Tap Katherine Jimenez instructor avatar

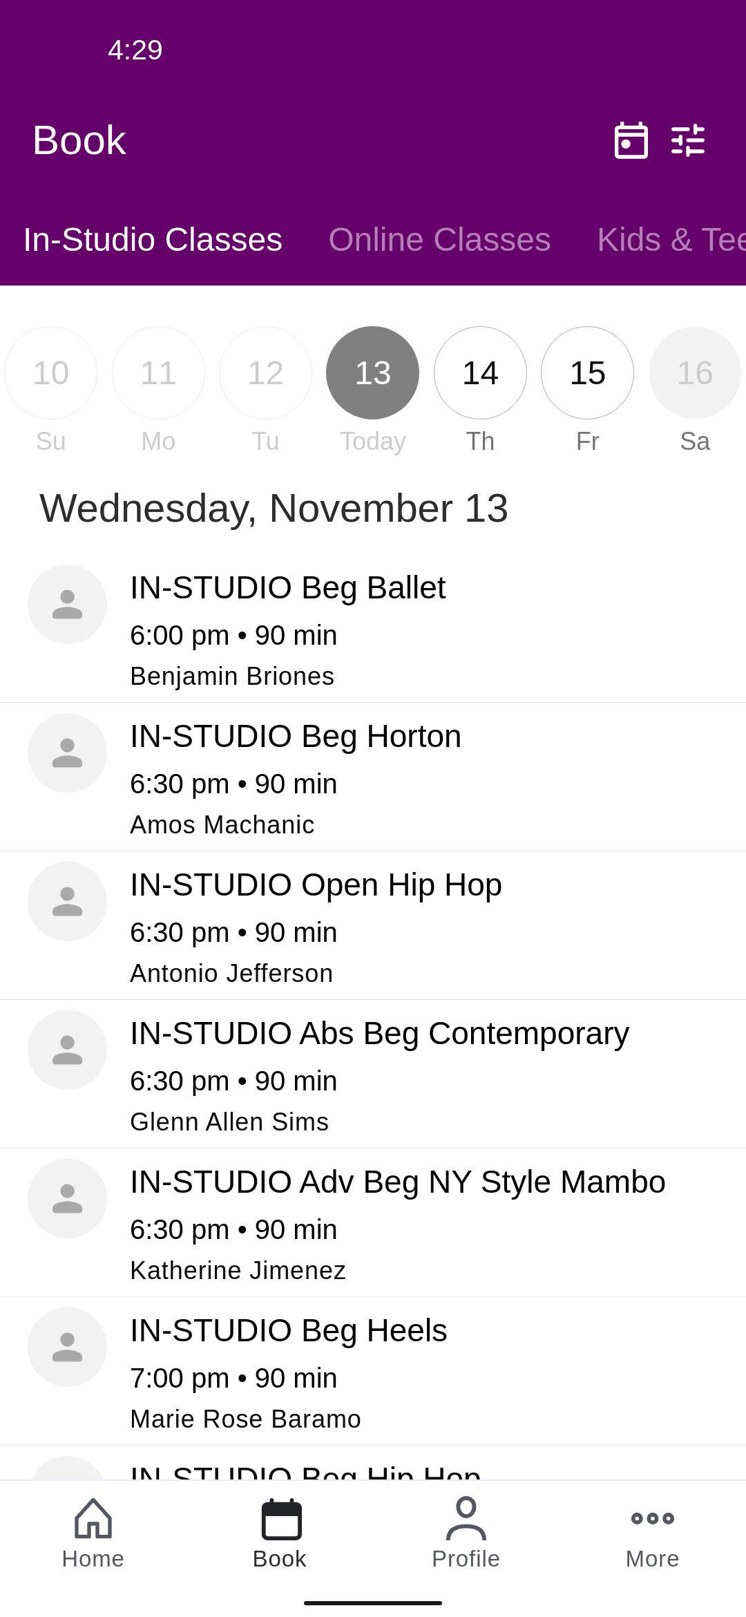67,1198
